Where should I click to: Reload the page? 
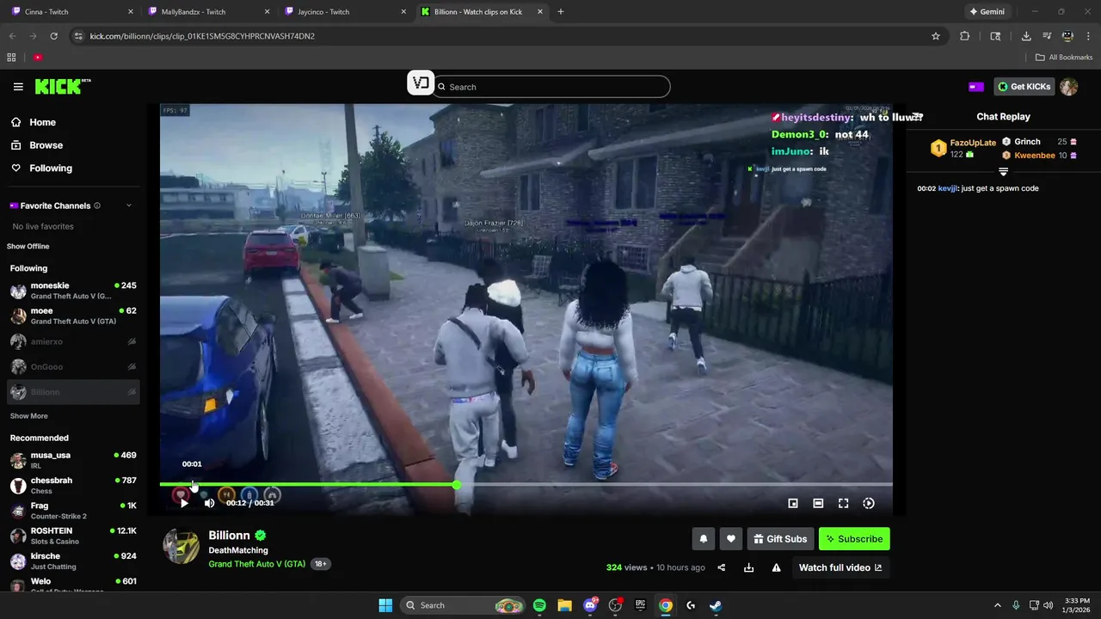click(x=53, y=36)
